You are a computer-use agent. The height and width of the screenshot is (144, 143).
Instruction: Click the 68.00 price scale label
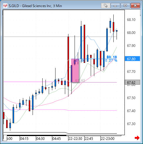tap(131, 33)
